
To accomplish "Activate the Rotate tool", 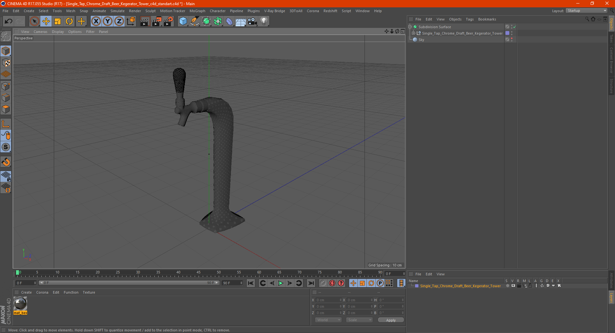I will tap(69, 21).
